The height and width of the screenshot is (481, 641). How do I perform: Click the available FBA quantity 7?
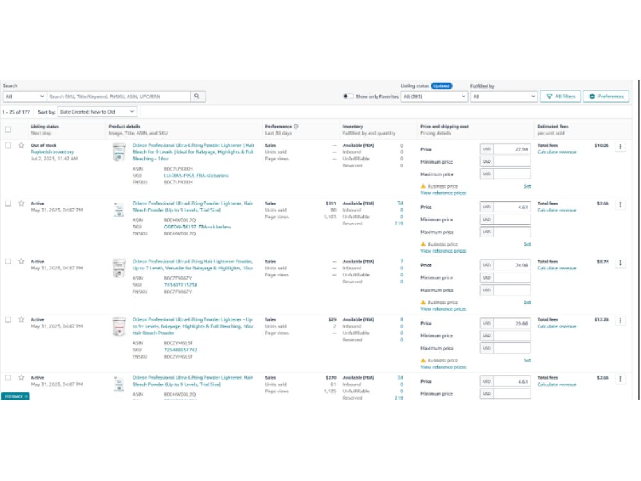pos(401,262)
